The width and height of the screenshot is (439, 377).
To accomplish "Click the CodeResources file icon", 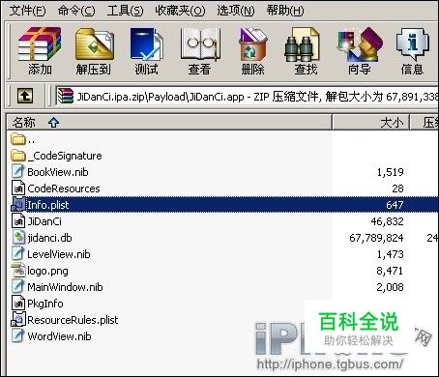I will tap(18, 188).
